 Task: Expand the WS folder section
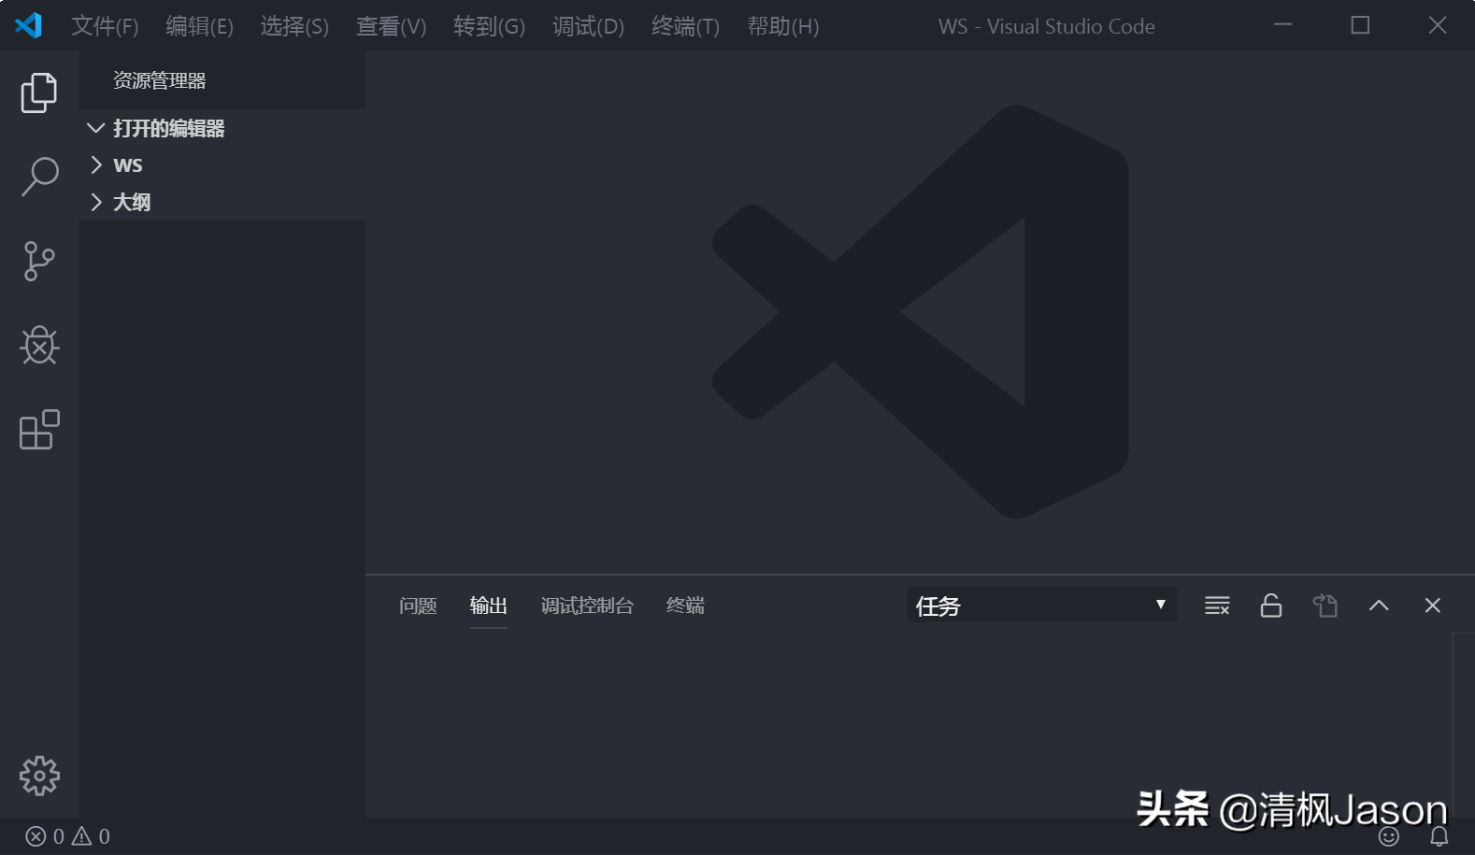tap(222, 165)
